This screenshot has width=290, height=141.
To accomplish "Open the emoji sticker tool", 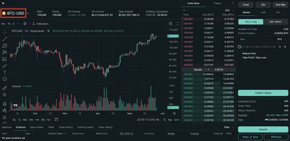I will (x=5, y=79).
